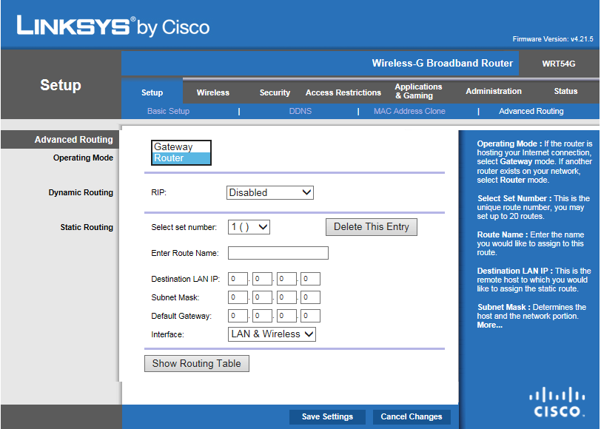Open the RIP dropdown
Viewport: 601px width, 429px height.
(x=270, y=192)
